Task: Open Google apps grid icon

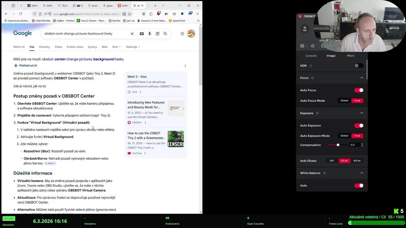Action: point(182,34)
